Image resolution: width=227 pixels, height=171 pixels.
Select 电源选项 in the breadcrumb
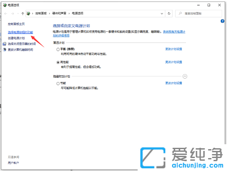(78, 13)
